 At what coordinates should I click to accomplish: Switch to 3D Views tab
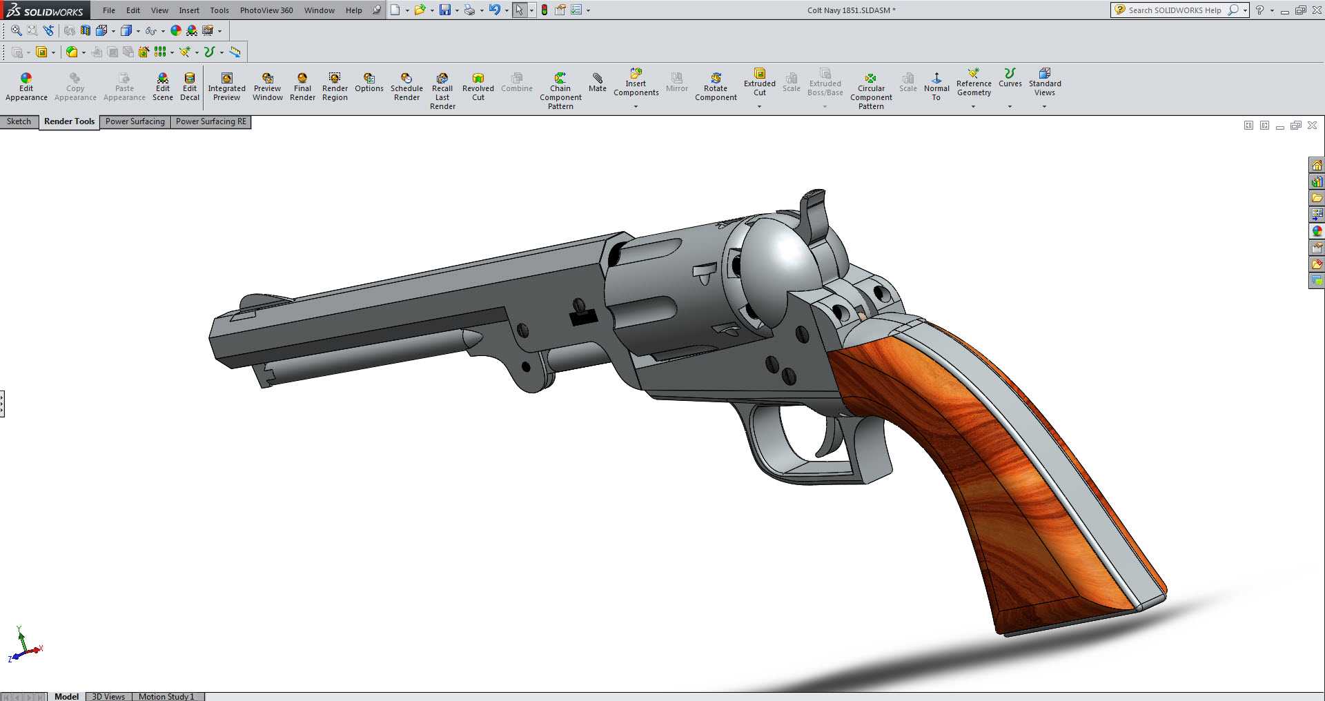[108, 696]
